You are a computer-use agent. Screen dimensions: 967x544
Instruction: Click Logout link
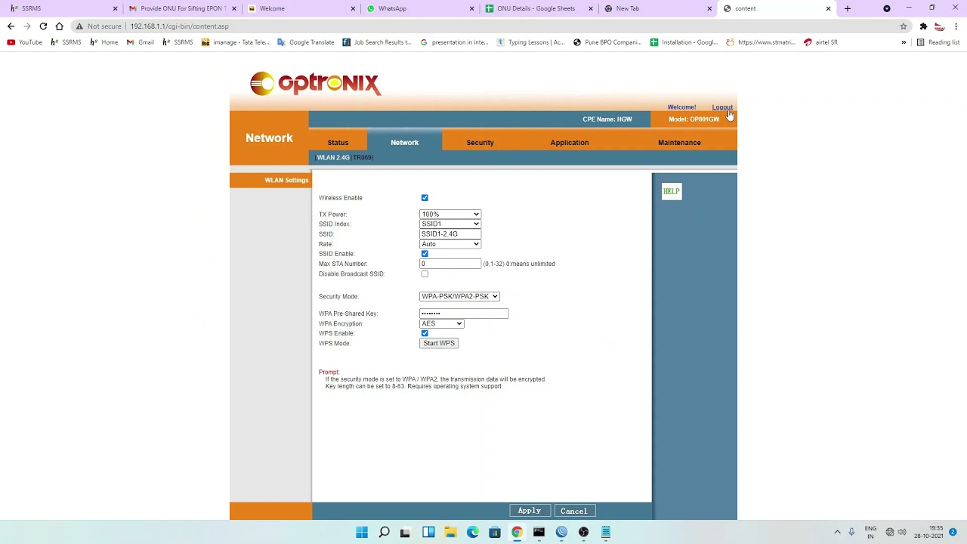click(x=722, y=107)
